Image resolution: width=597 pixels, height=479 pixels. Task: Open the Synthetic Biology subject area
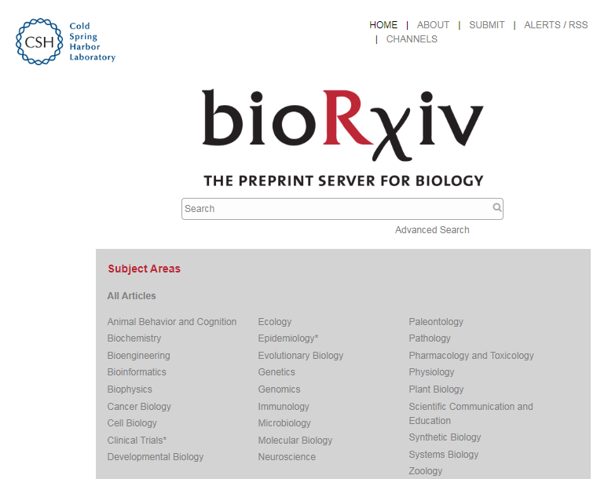click(x=445, y=437)
